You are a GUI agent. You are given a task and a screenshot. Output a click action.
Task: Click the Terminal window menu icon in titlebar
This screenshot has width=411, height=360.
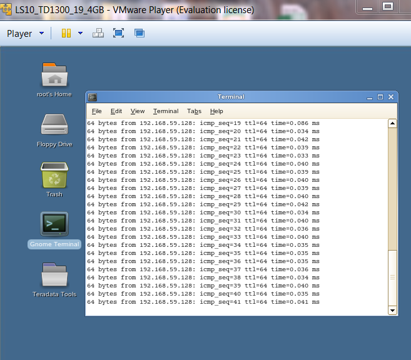pos(93,97)
